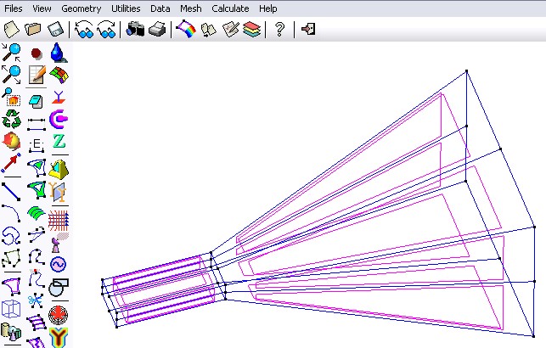Click the dark red dot icon

click(37, 53)
